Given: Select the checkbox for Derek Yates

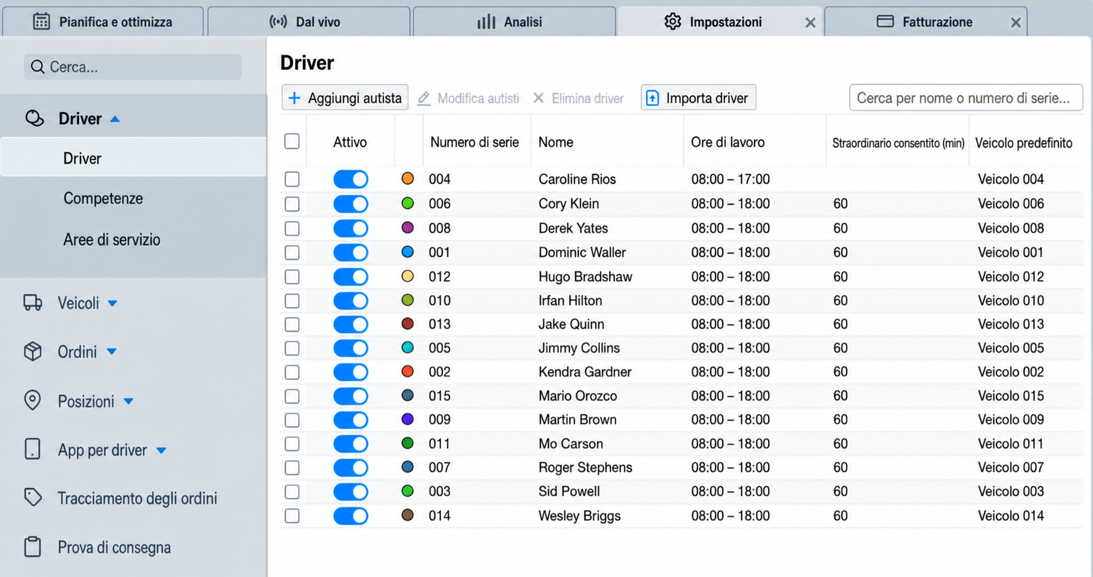Looking at the screenshot, I should [x=292, y=229].
